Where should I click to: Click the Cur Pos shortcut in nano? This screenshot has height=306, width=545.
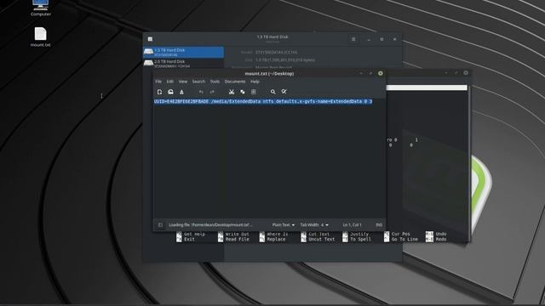click(x=397, y=235)
